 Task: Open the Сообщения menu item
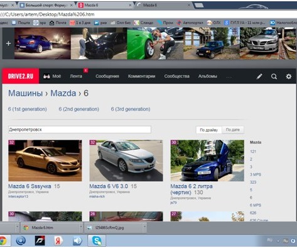tap(107, 76)
